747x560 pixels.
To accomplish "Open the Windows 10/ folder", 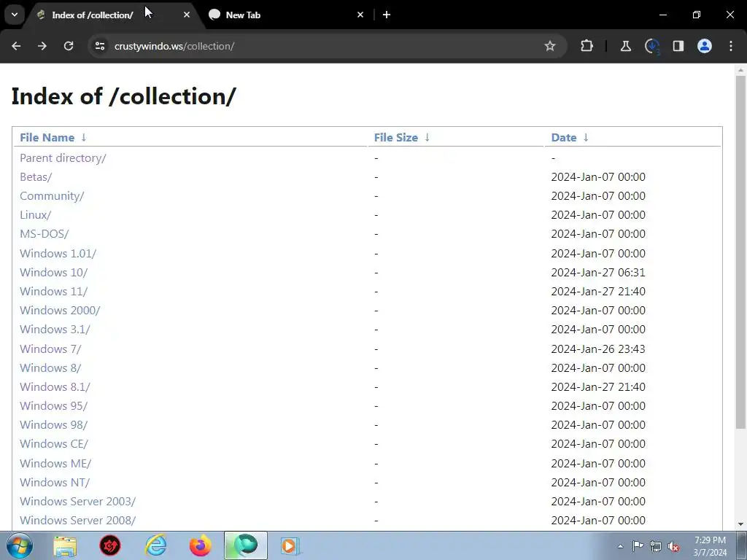I will coord(54,273).
